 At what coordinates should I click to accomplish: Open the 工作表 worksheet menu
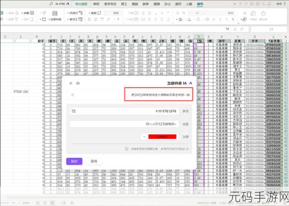coord(75,19)
